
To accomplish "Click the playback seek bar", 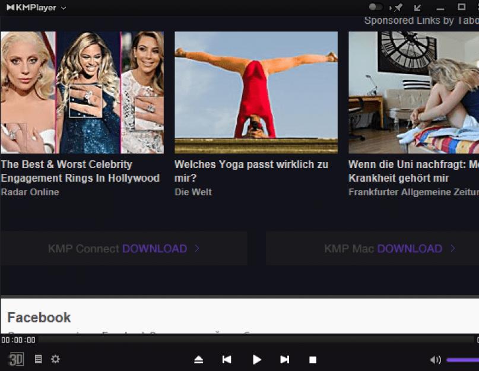I will [256, 340].
